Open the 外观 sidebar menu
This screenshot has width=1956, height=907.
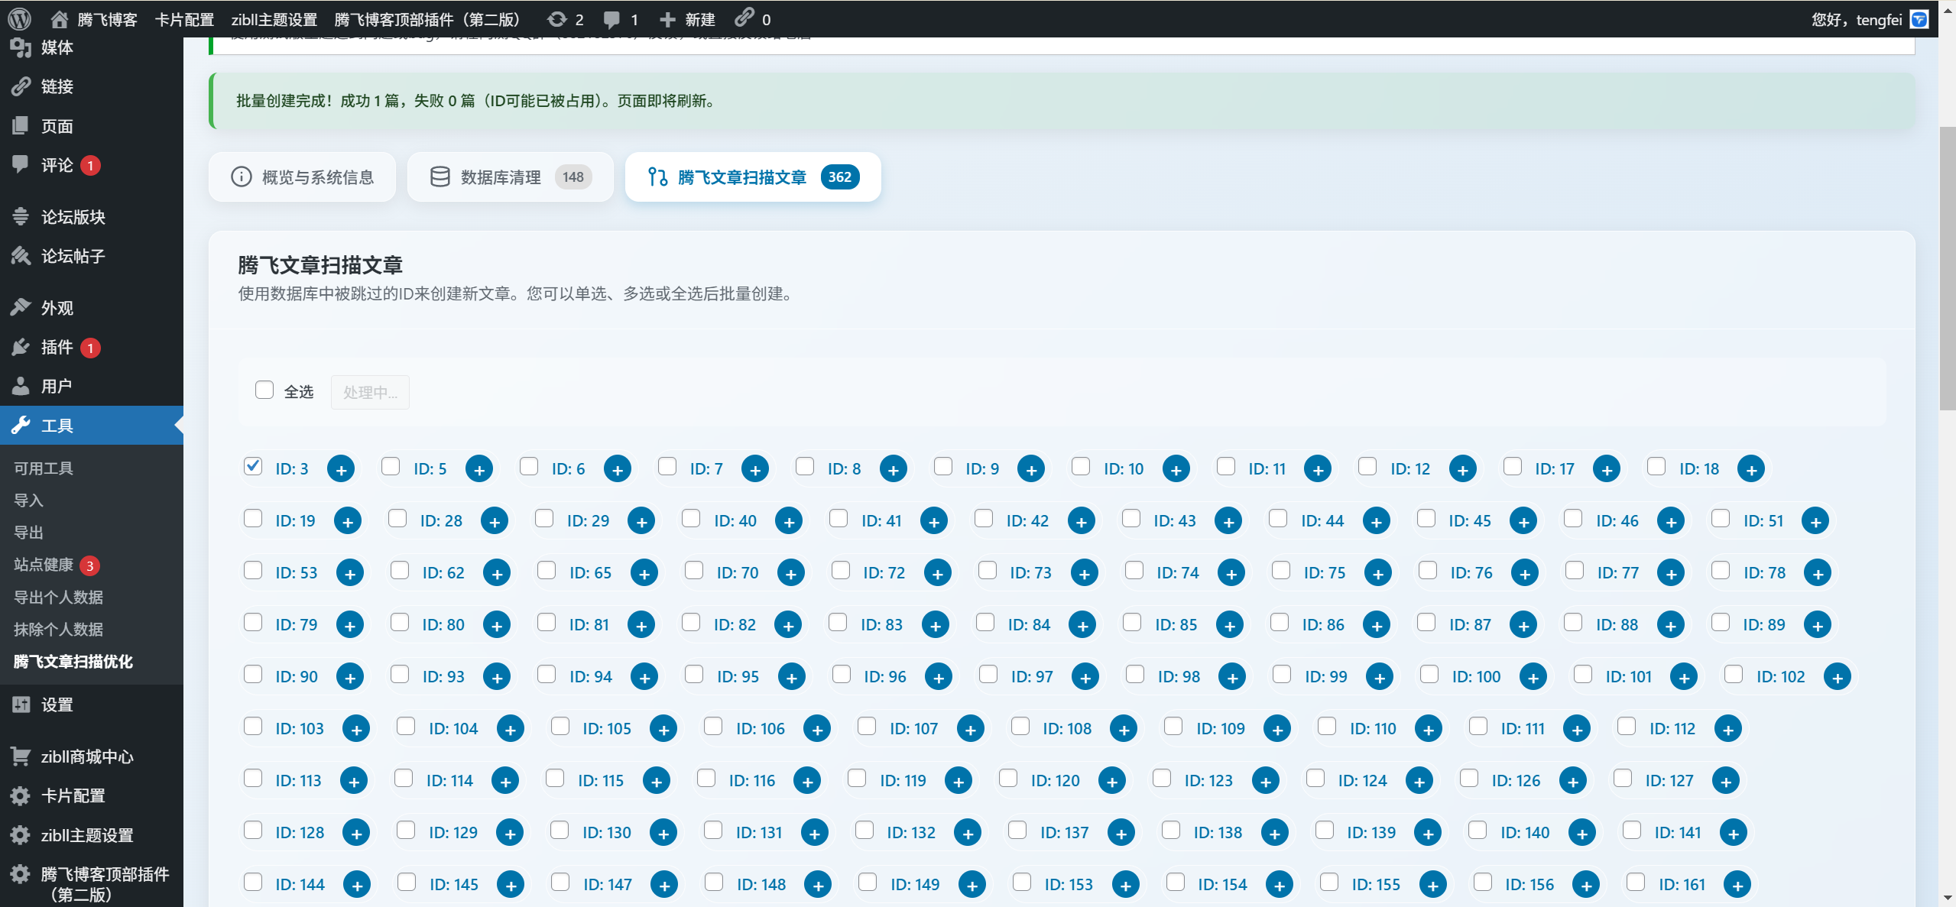57,308
